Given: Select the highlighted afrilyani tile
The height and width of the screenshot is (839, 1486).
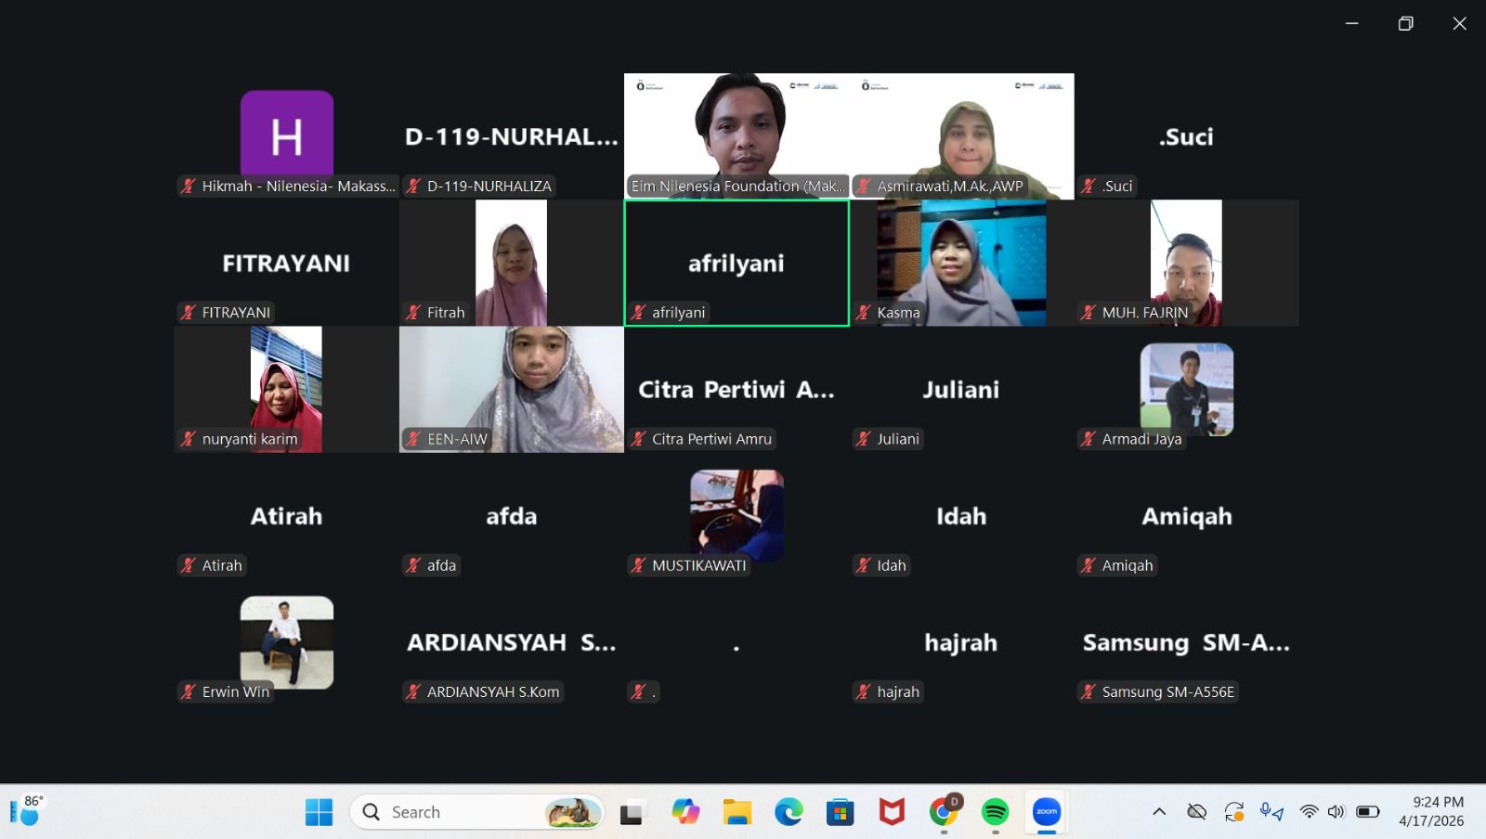Looking at the screenshot, I should pyautogui.click(x=736, y=263).
